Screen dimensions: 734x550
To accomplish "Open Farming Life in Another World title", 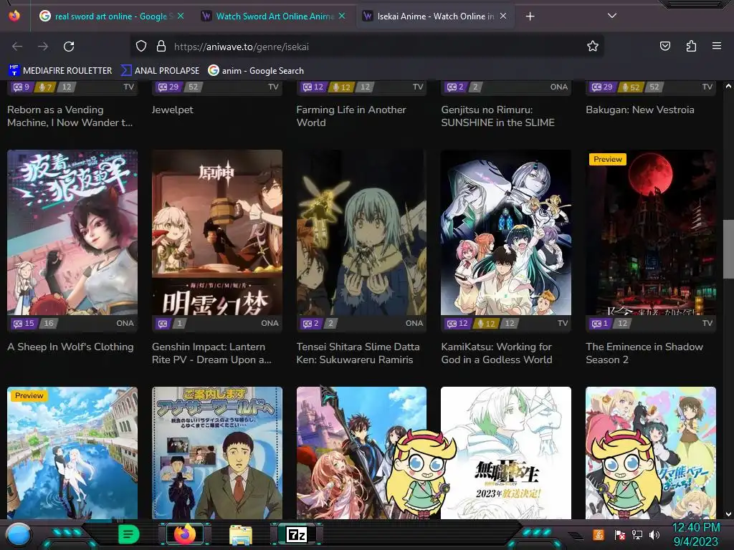I will (x=351, y=116).
